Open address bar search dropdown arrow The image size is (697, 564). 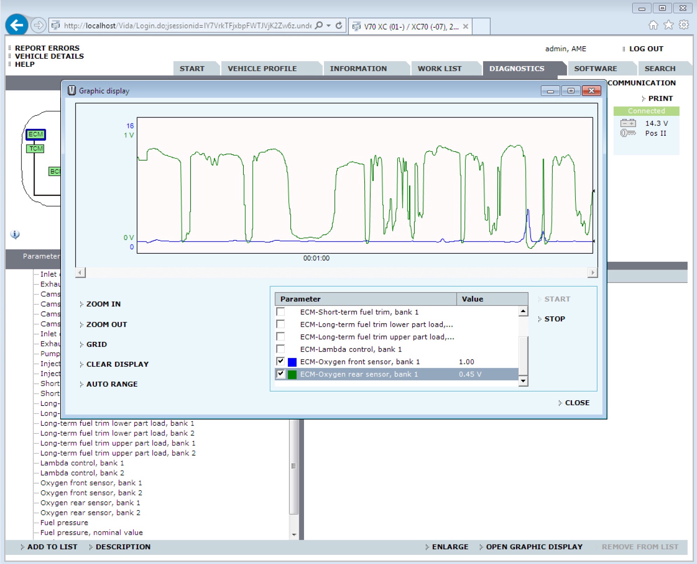click(329, 26)
